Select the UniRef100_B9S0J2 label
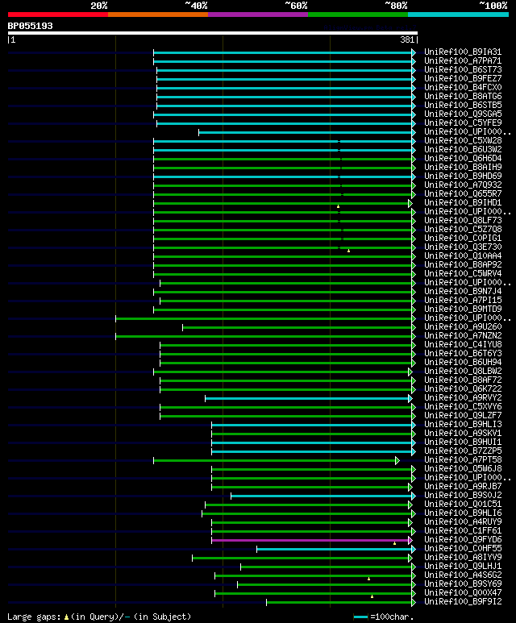516x623 pixels. tap(463, 496)
